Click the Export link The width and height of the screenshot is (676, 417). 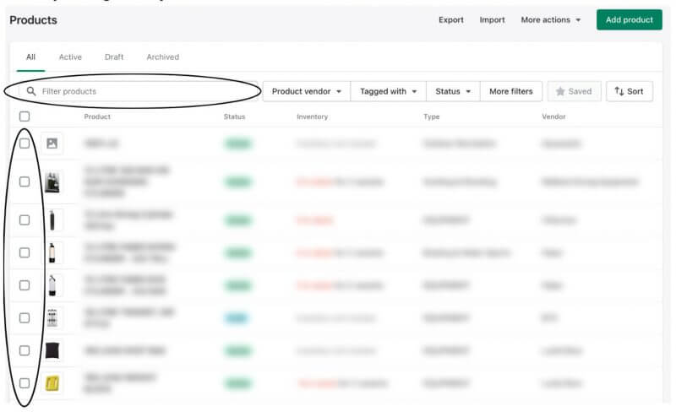point(450,20)
